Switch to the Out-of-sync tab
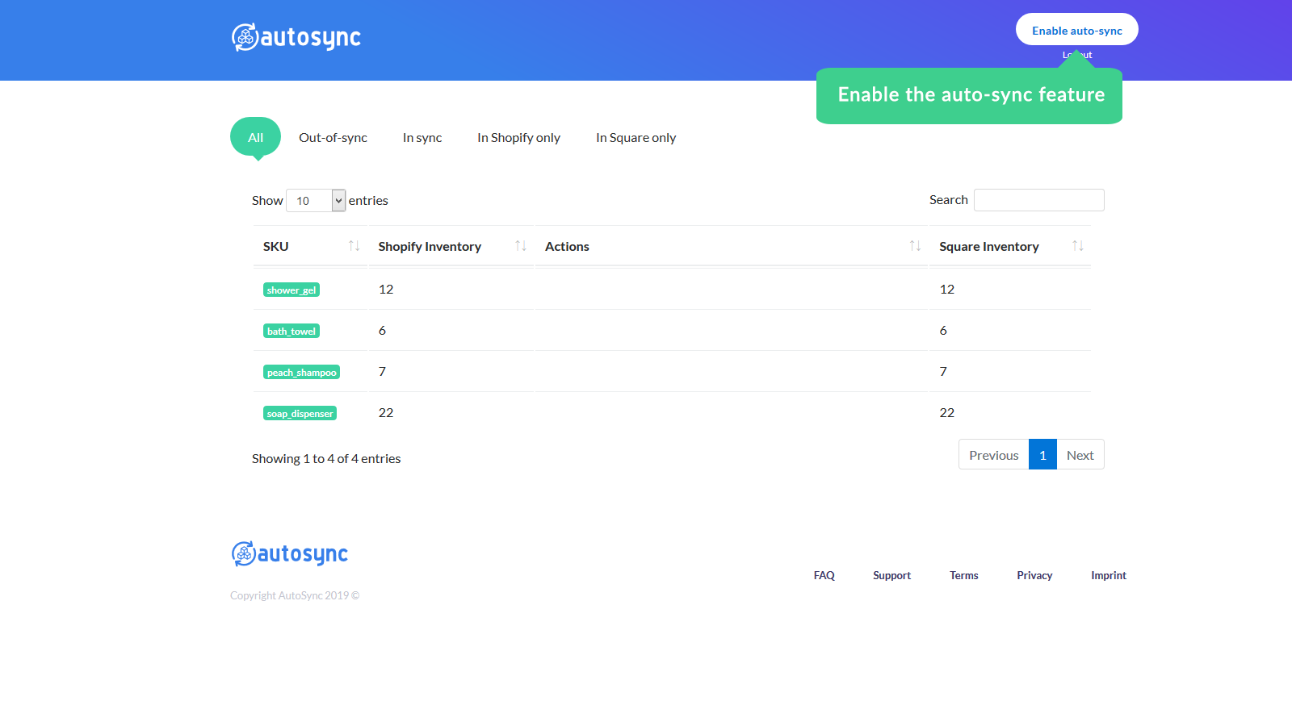This screenshot has width=1292, height=726. 333,137
